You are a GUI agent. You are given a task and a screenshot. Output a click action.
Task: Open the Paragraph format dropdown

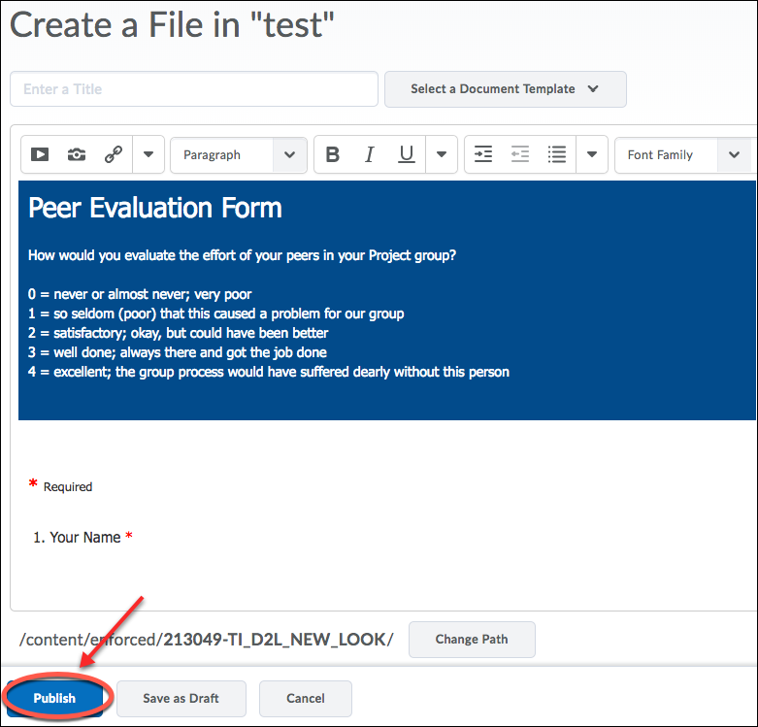[x=239, y=155]
